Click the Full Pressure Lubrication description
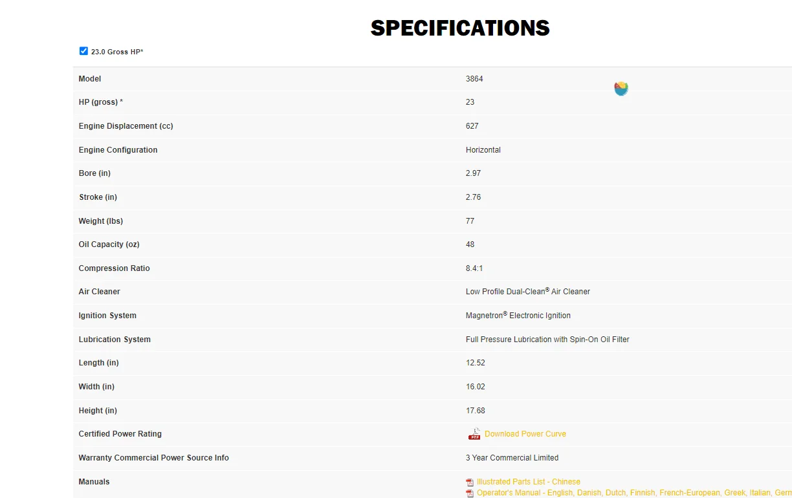This screenshot has width=792, height=498. pyautogui.click(x=547, y=340)
